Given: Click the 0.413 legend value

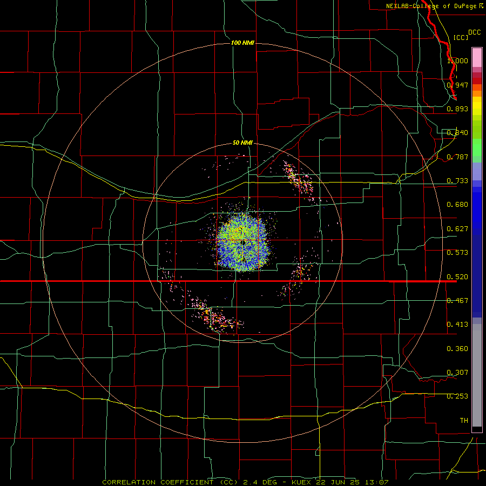Looking at the screenshot, I should pos(457,325).
